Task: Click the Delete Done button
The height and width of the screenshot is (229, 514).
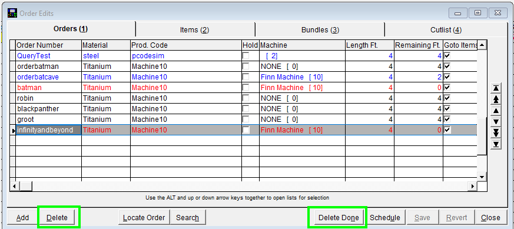Action: coord(339,218)
